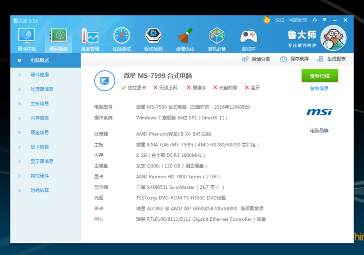Click the 清理优化 broom icon
This screenshot has height=255, width=364.
[x=185, y=37]
